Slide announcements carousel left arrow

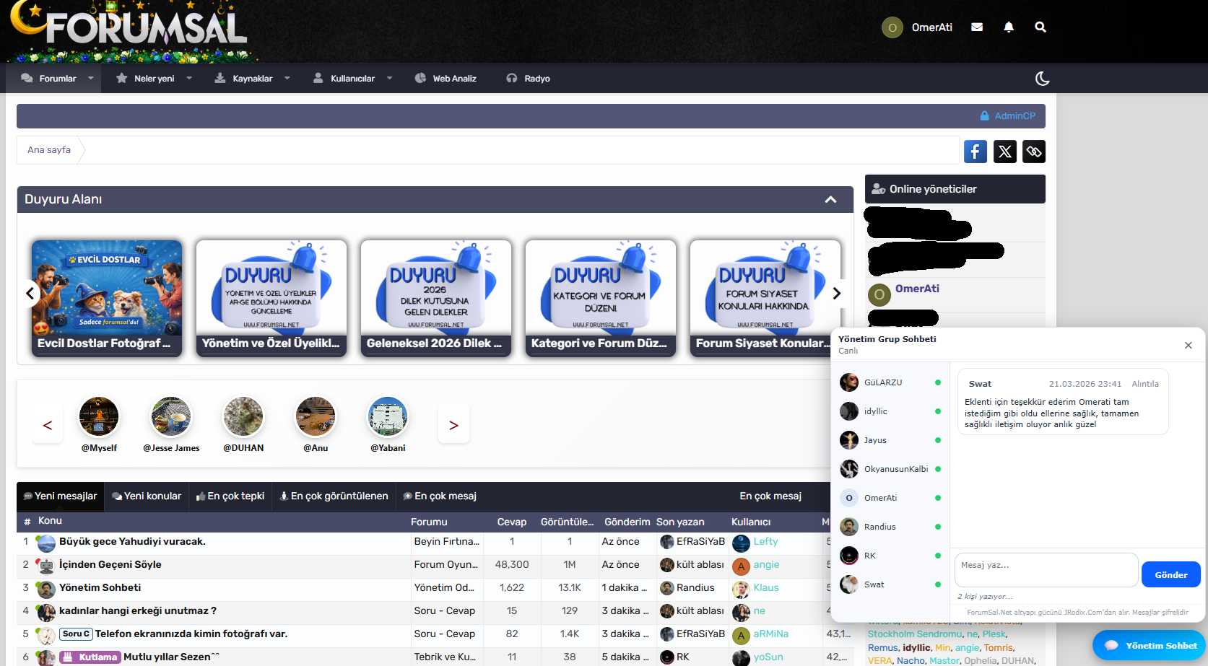30,293
